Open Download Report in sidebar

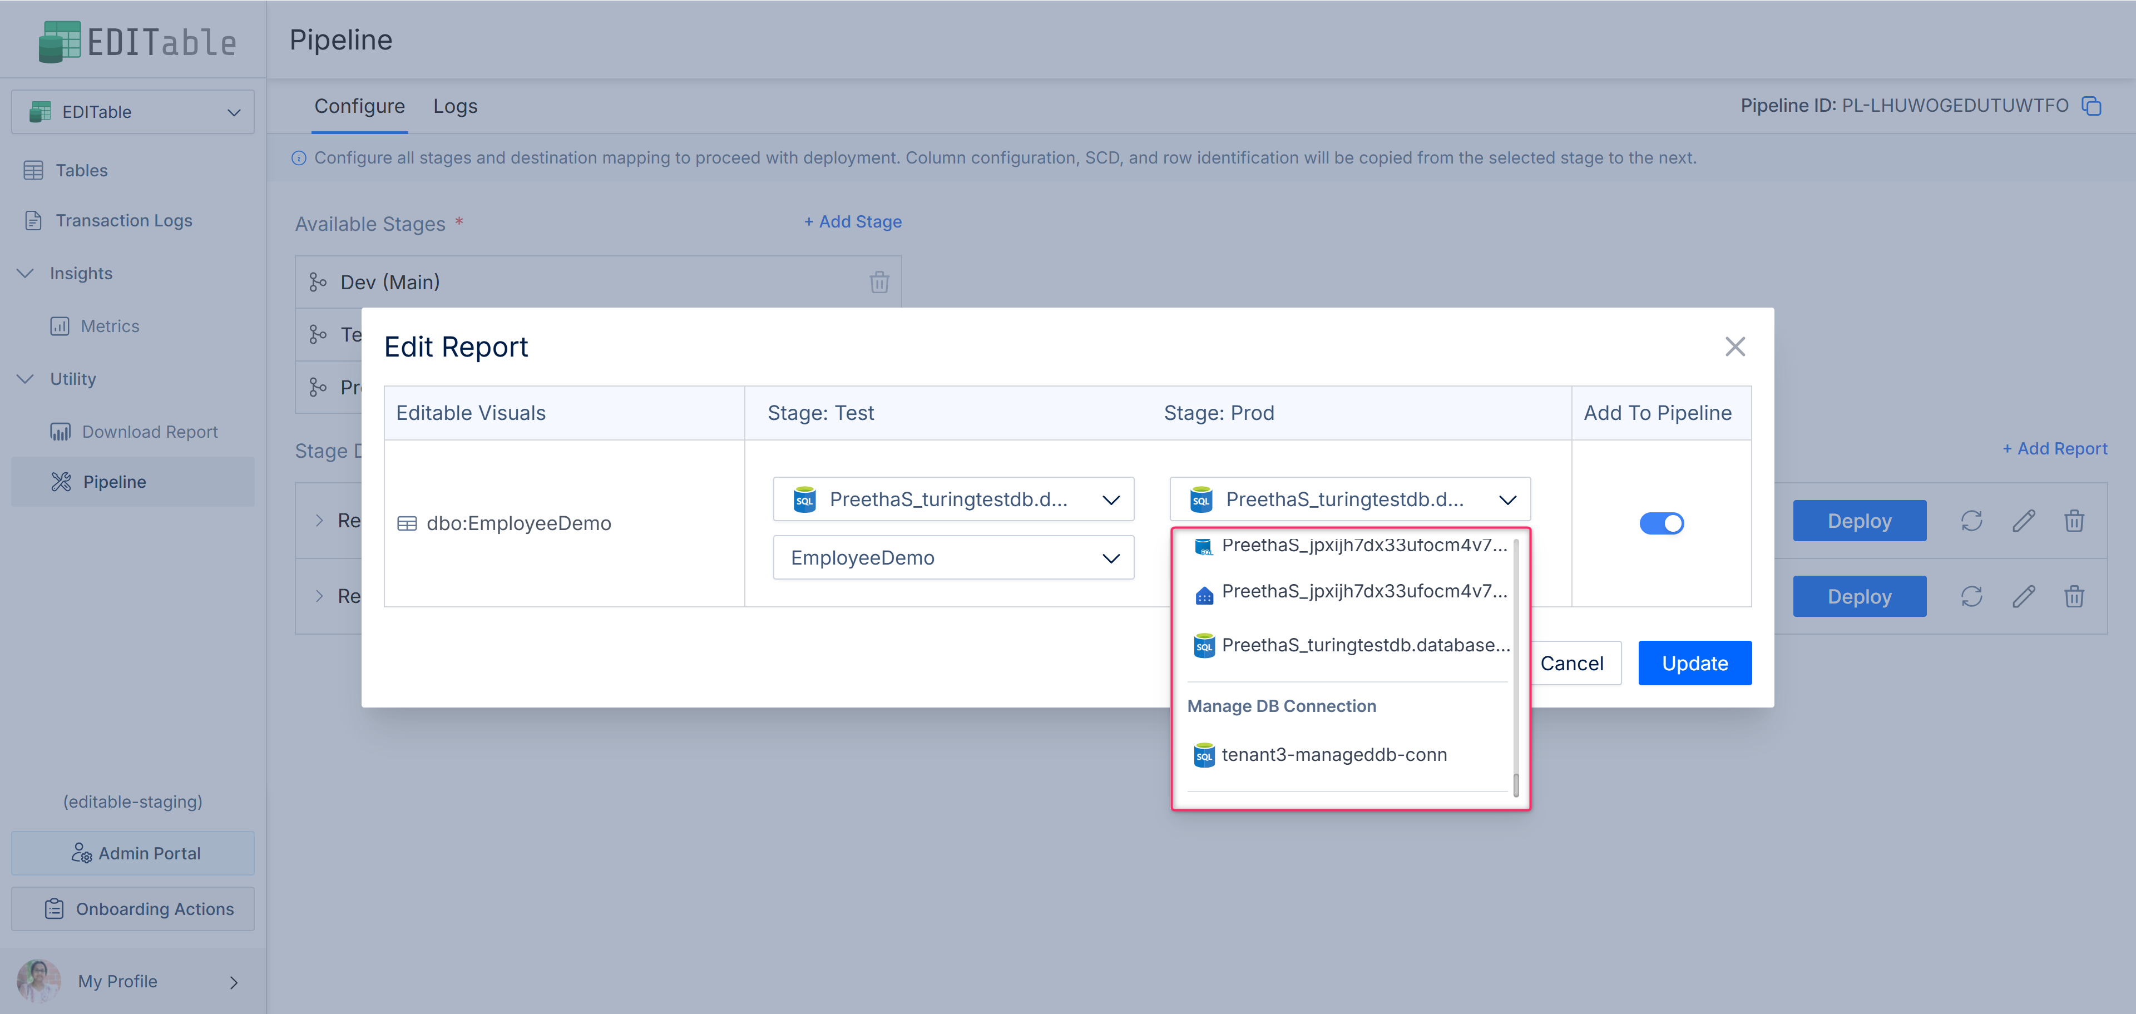[x=149, y=431]
